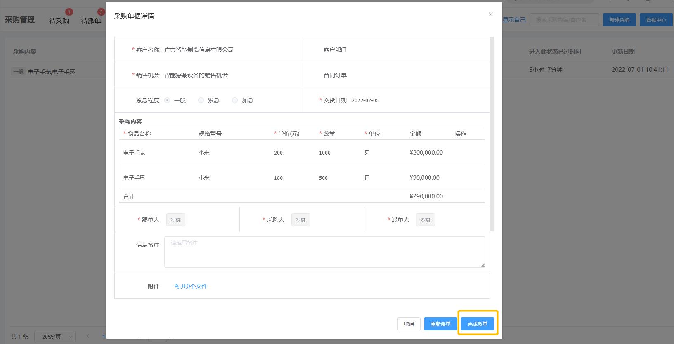Click the customer name 广东智能制造信息有限公司
674x344 pixels.
(x=199, y=50)
